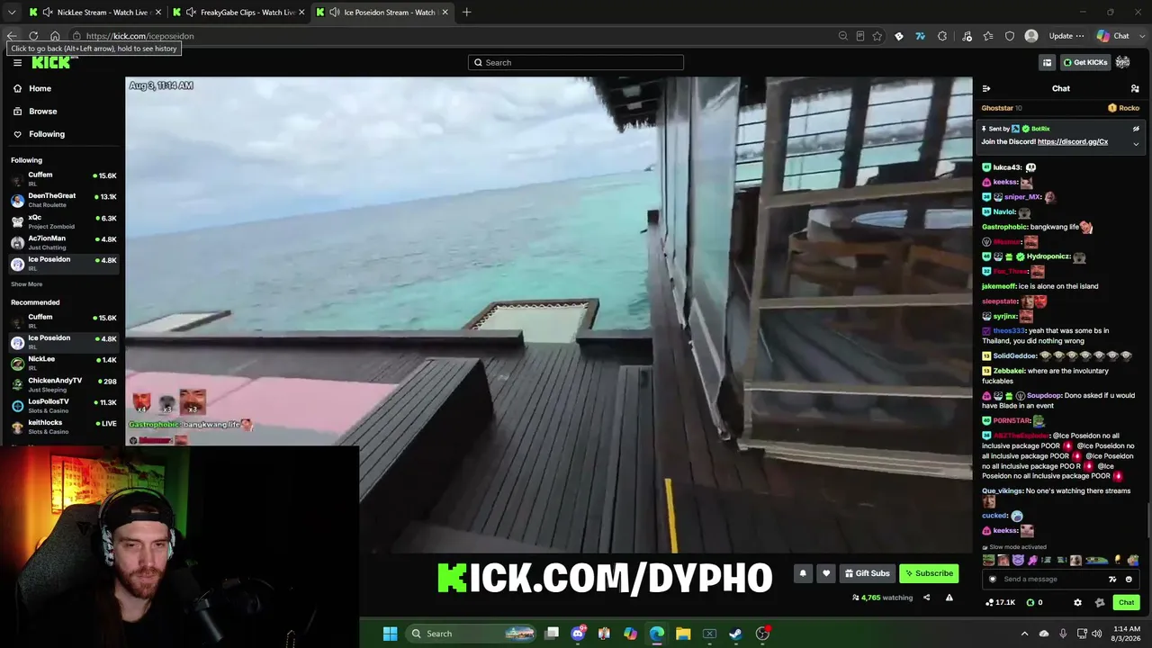Open the browser shield security icon
The image size is (1152, 648).
click(x=1010, y=36)
